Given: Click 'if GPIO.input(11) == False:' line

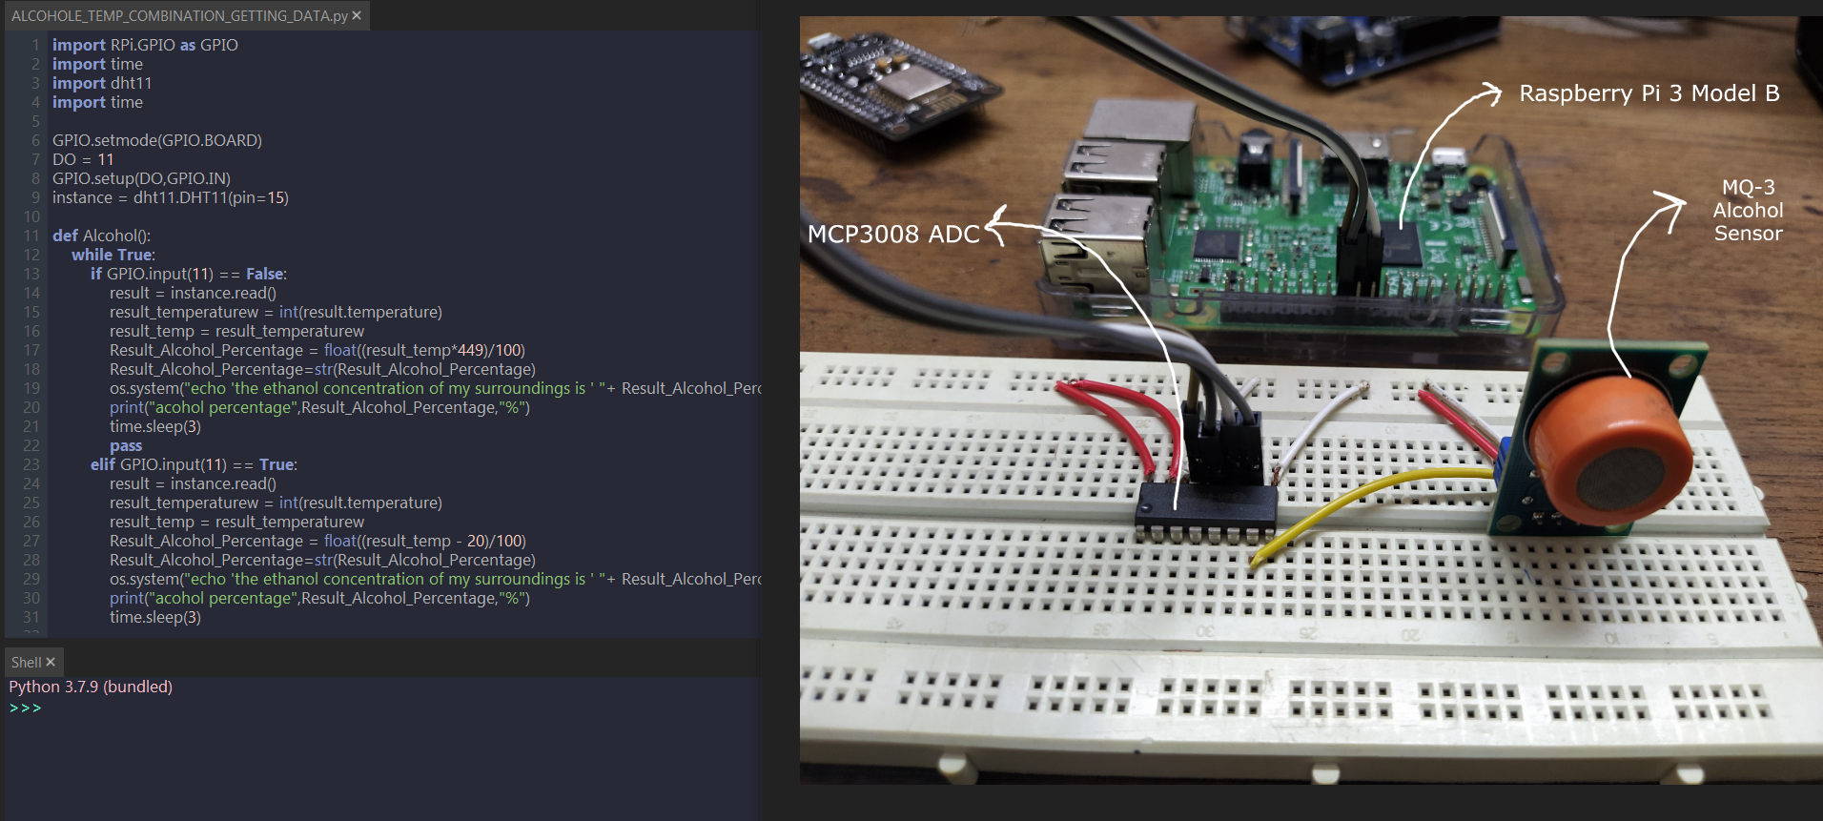Looking at the screenshot, I should (189, 274).
